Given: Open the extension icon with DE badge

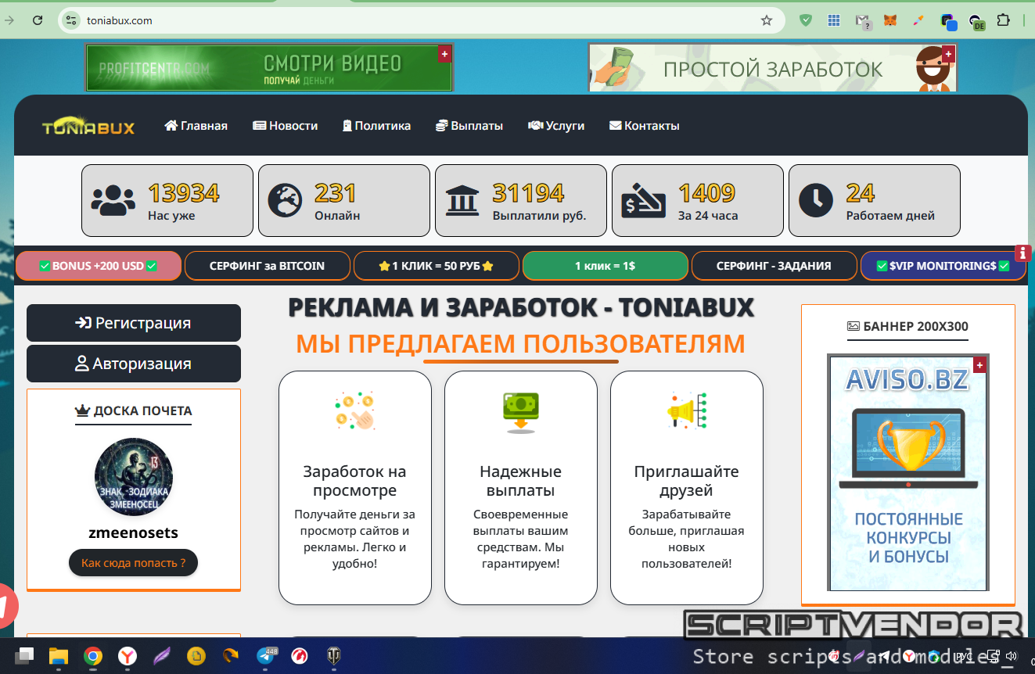Looking at the screenshot, I should [x=976, y=22].
